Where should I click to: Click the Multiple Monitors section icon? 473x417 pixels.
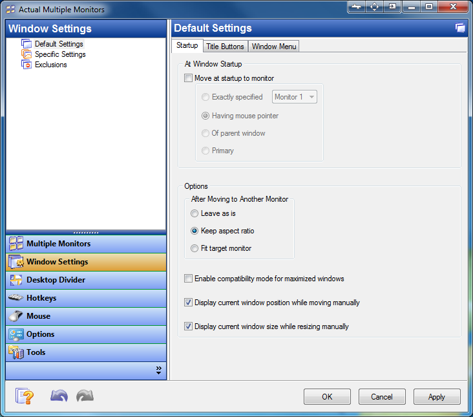coord(16,244)
